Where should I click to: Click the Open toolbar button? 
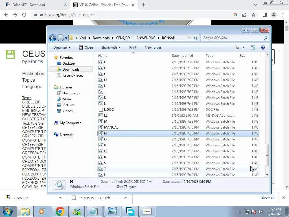click(86, 47)
